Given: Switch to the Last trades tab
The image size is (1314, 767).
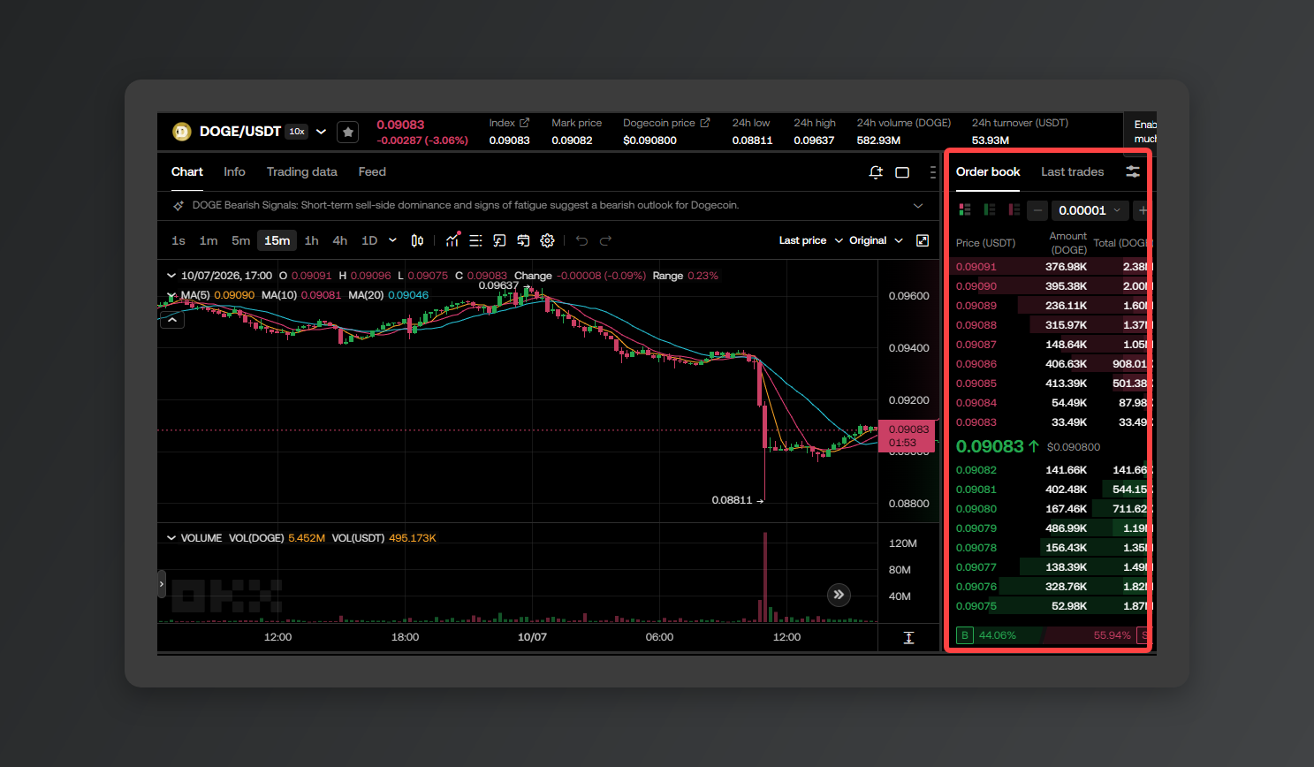Looking at the screenshot, I should (x=1072, y=171).
